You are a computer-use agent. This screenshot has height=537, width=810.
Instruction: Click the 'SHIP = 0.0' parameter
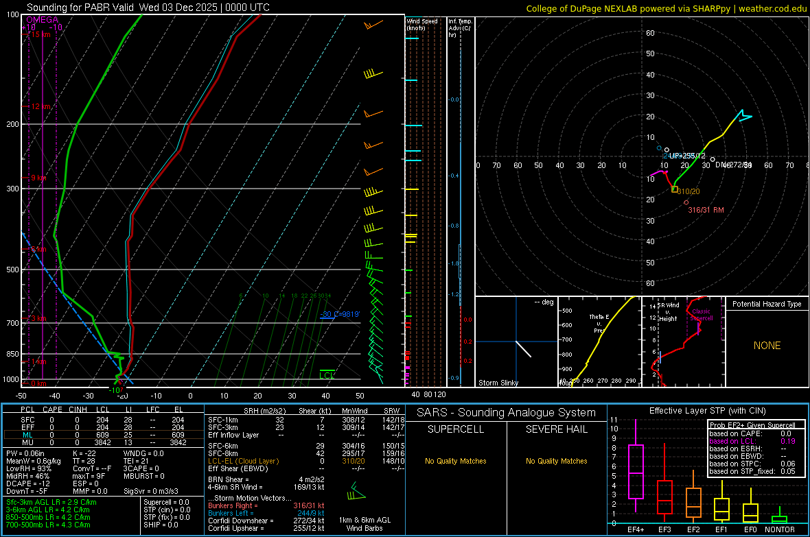coord(160,525)
